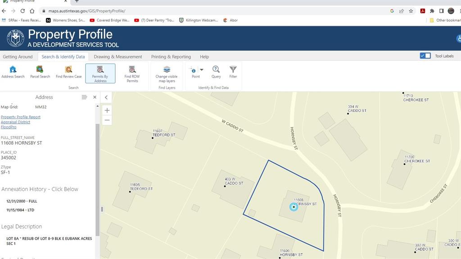Open the Help tab
The image size is (461, 259).
(x=204, y=56)
